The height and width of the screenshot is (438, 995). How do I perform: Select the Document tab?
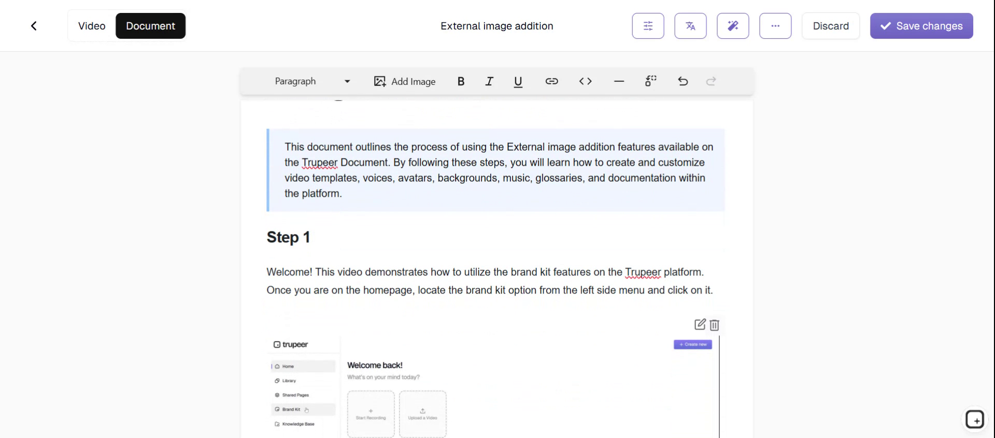[x=150, y=26]
